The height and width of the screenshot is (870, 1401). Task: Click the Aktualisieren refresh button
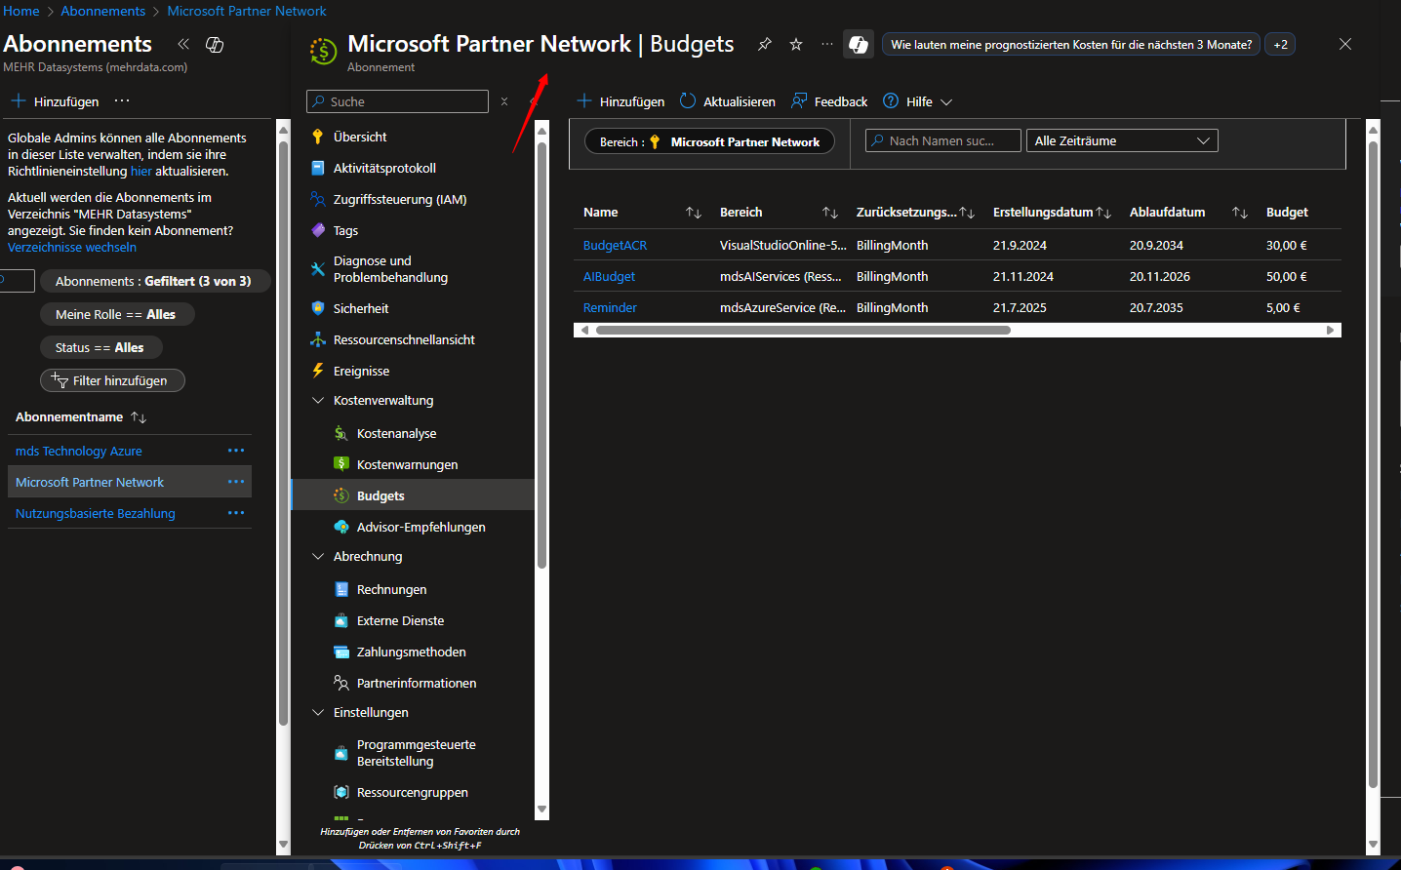tap(728, 101)
